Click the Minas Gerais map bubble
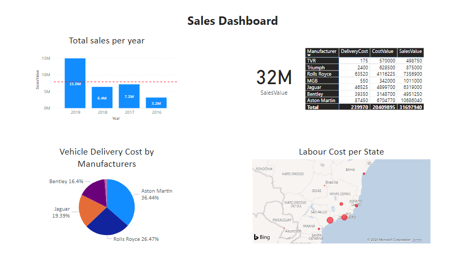The image size is (466, 262). point(341,204)
